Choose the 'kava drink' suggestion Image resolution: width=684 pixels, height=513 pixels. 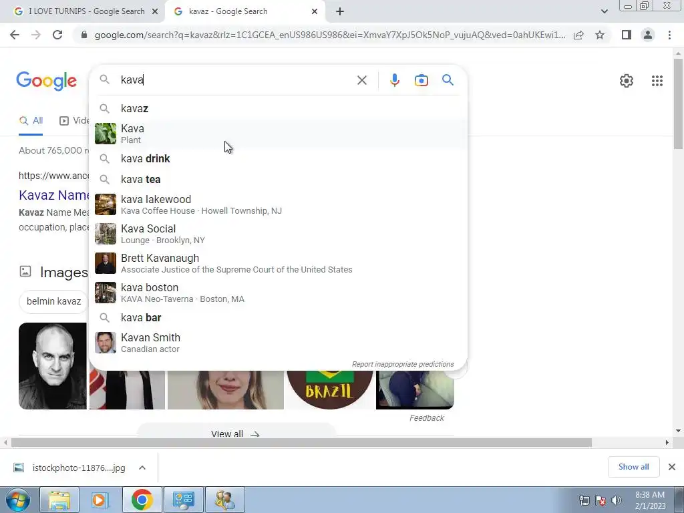(x=278, y=159)
